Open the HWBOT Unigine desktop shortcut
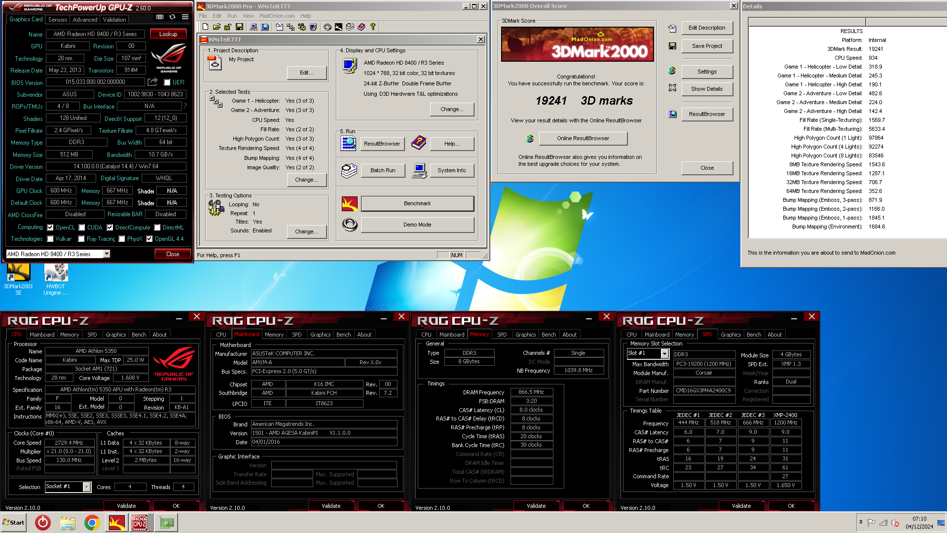The width and height of the screenshot is (947, 533). [x=56, y=279]
